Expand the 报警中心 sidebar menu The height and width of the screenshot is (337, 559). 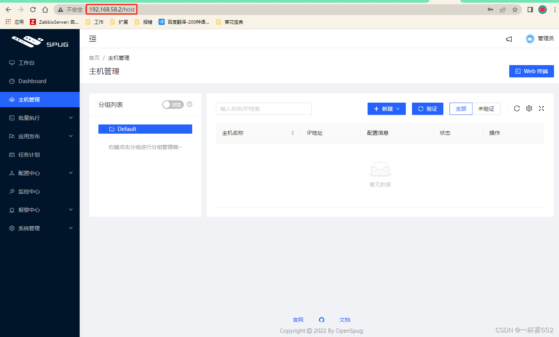tap(40, 210)
